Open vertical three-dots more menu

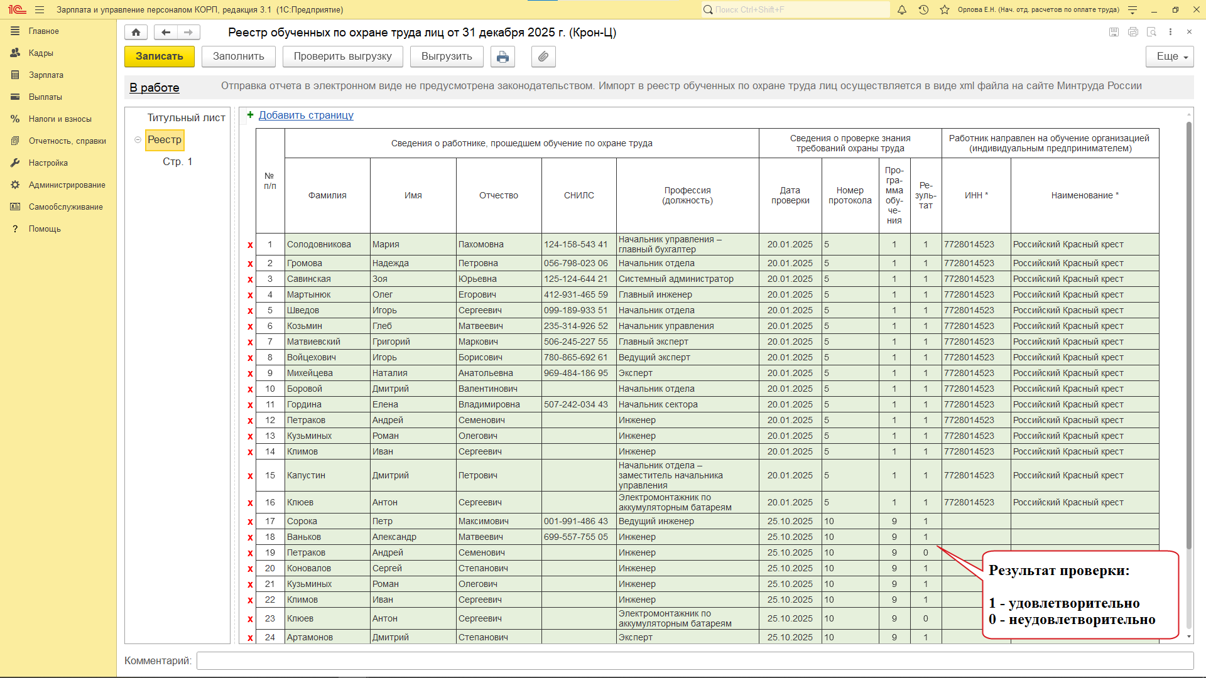(x=1170, y=32)
